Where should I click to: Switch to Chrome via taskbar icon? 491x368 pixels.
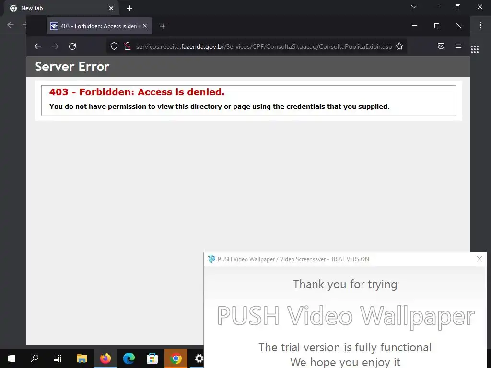click(176, 358)
